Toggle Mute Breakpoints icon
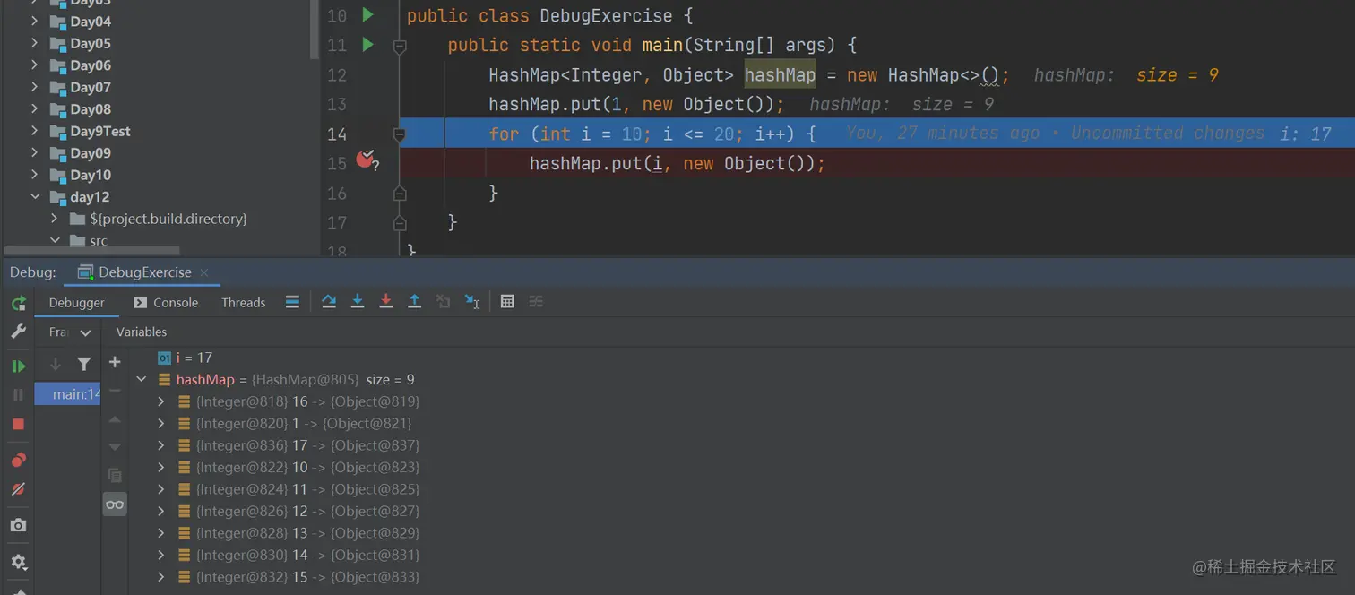 18,489
